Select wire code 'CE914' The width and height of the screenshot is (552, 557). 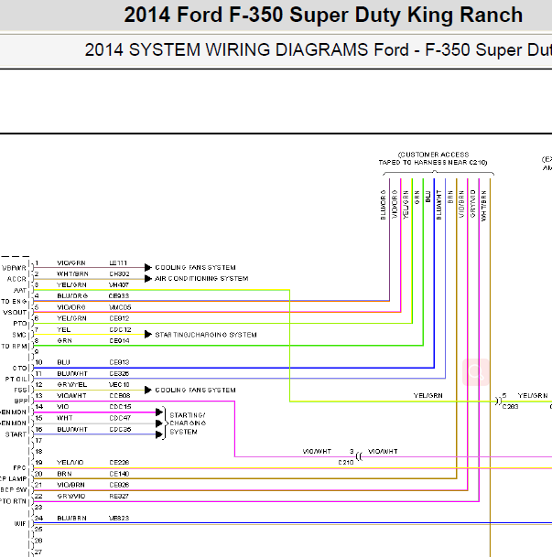119,340
